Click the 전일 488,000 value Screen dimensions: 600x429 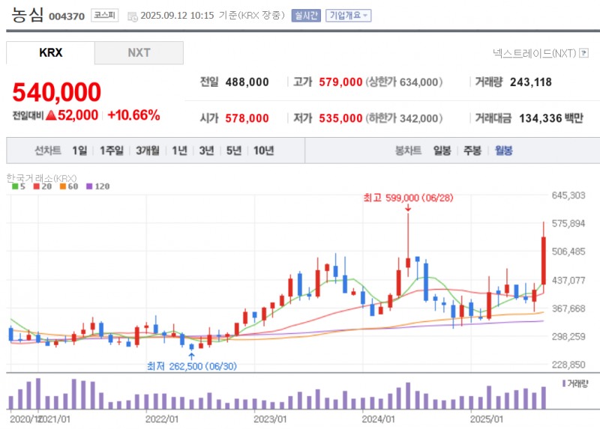coord(247,82)
